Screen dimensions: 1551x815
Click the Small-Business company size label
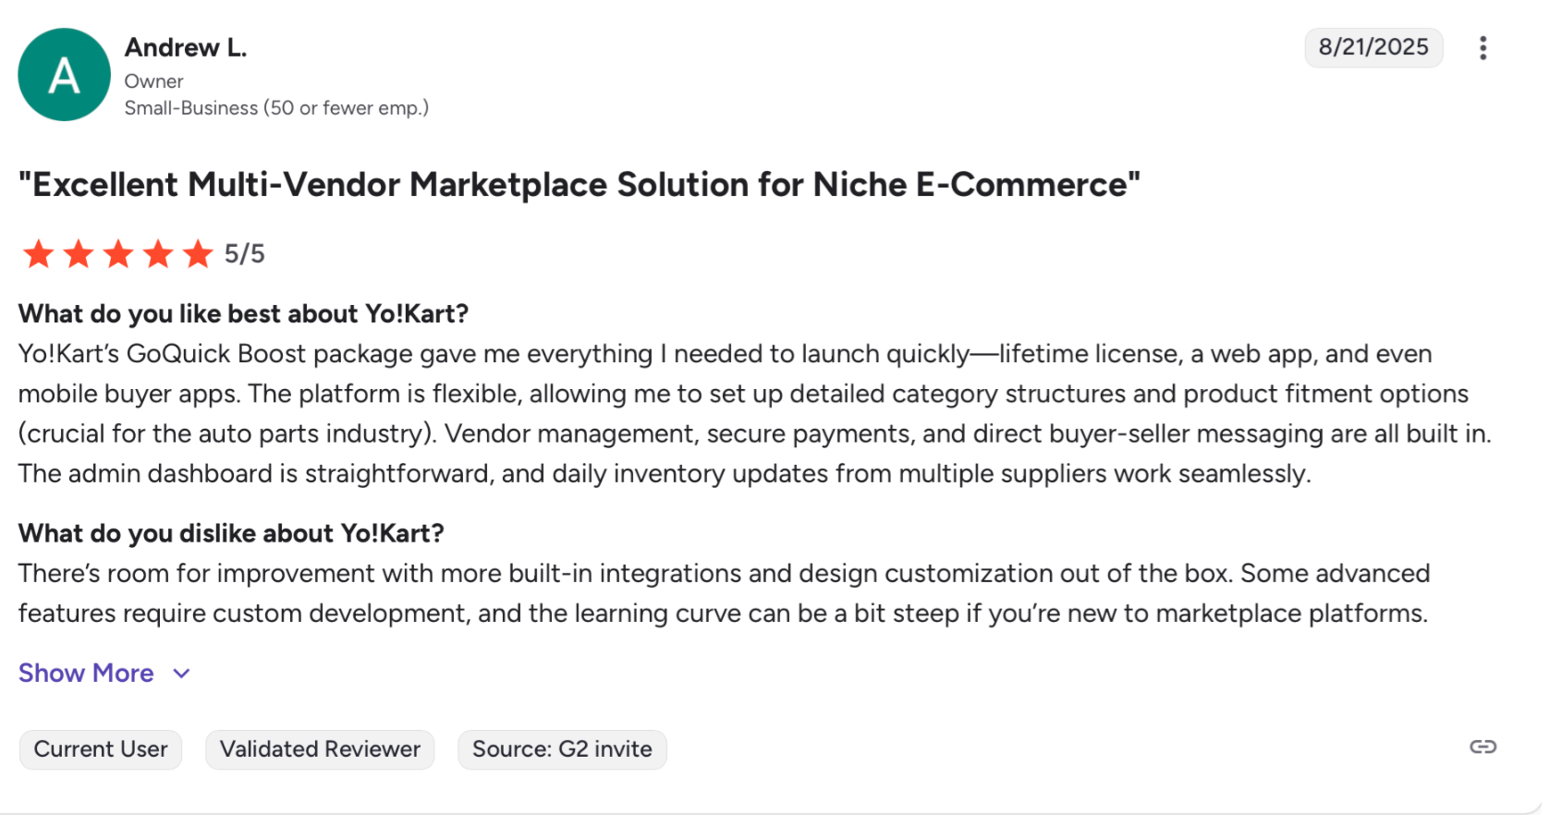pyautogui.click(x=276, y=108)
